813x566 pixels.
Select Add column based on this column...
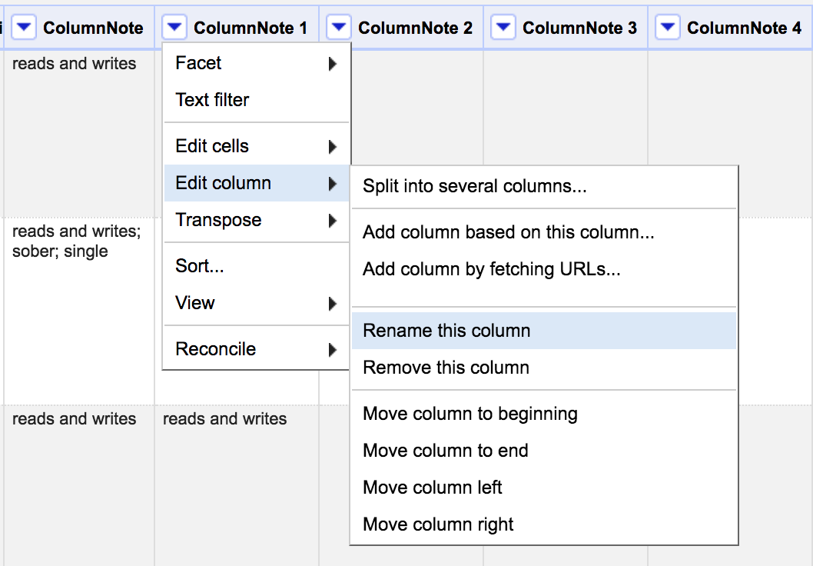pyautogui.click(x=509, y=232)
